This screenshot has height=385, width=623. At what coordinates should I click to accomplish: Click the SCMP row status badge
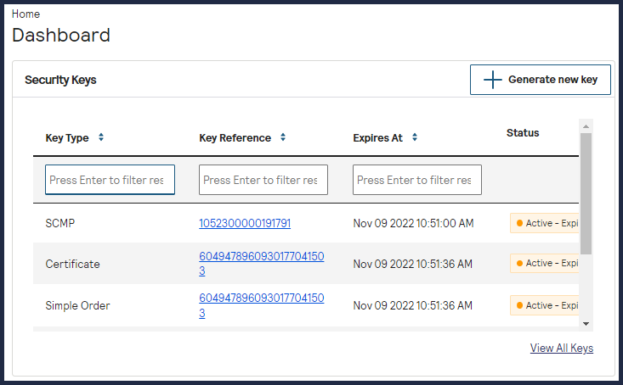[545, 223]
